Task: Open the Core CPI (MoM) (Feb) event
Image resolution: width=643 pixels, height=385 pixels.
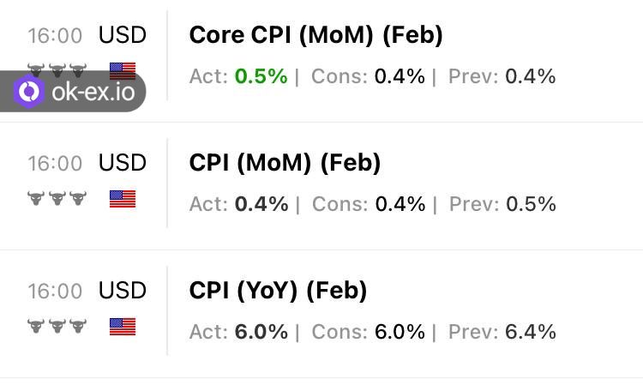Action: tap(315, 35)
